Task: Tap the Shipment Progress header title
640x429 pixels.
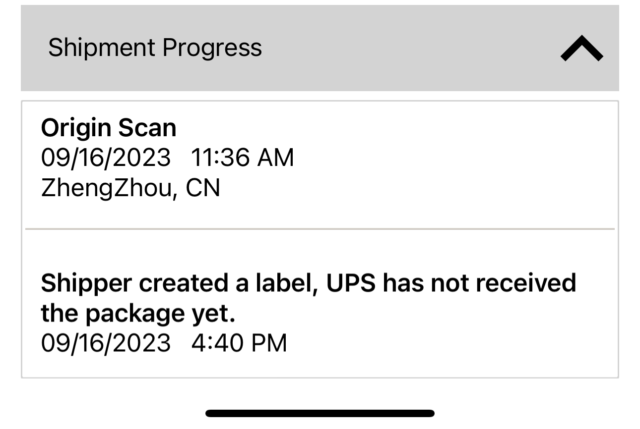Action: click(155, 48)
